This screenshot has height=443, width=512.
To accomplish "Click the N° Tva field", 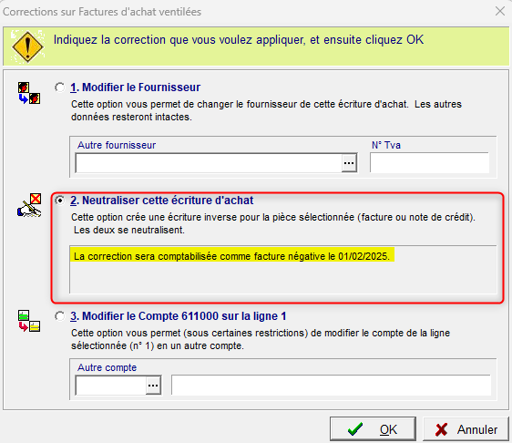I will [429, 162].
